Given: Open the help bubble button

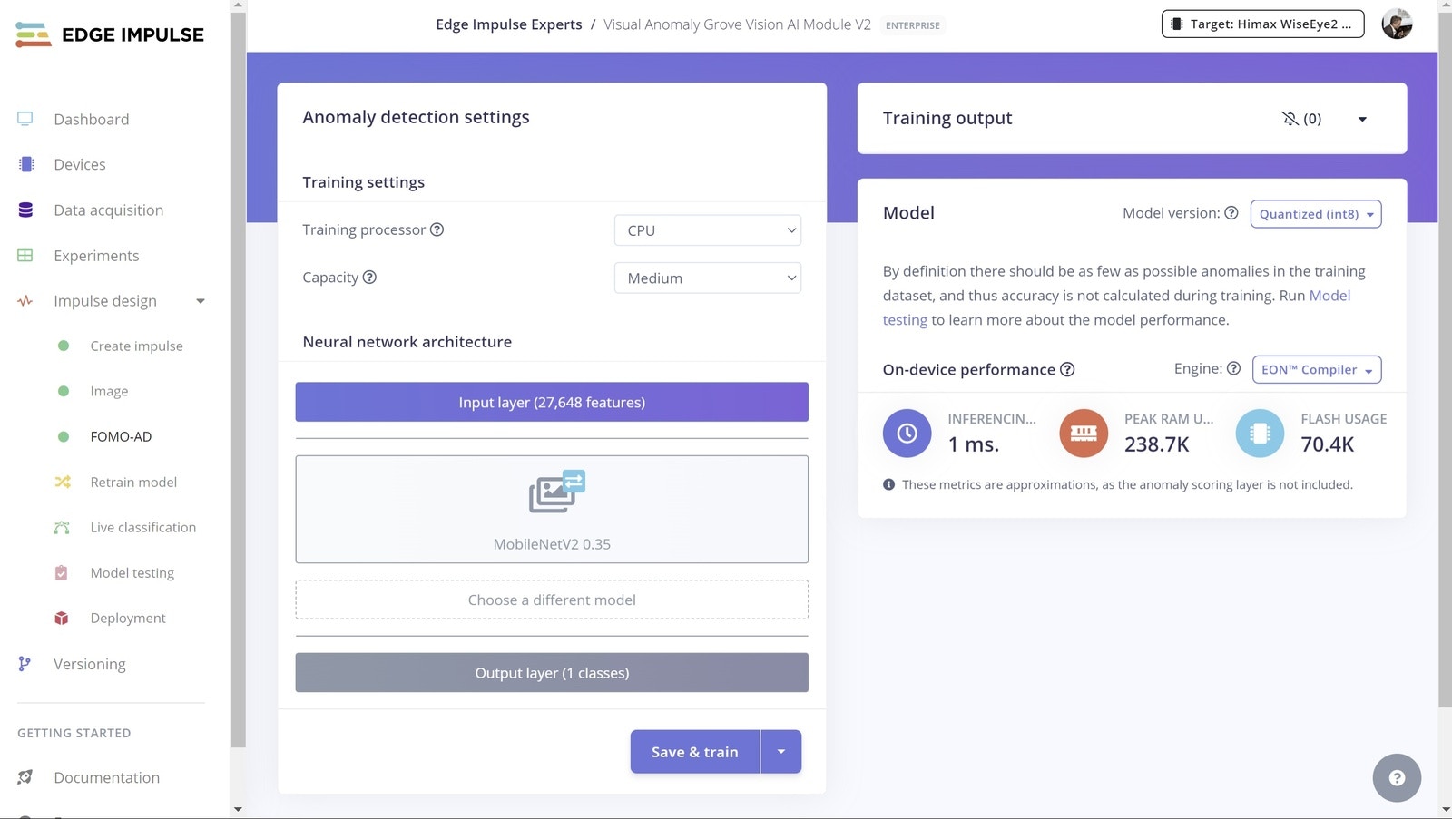Looking at the screenshot, I should [1397, 778].
